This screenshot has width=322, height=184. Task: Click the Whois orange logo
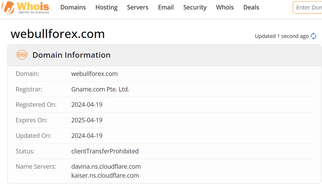(25, 8)
